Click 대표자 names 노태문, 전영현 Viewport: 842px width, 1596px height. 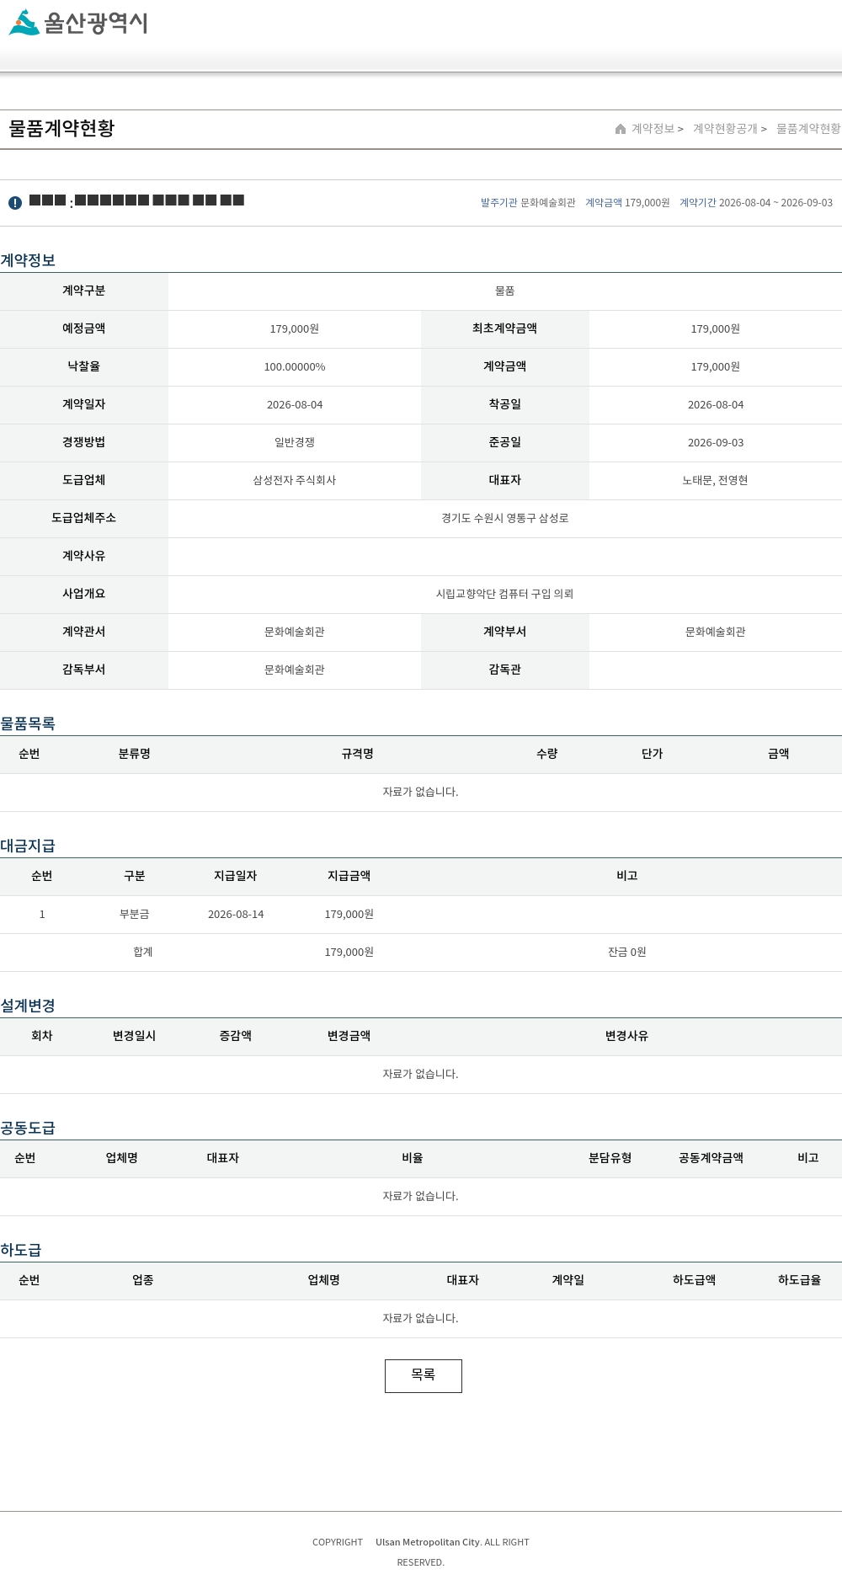(716, 481)
